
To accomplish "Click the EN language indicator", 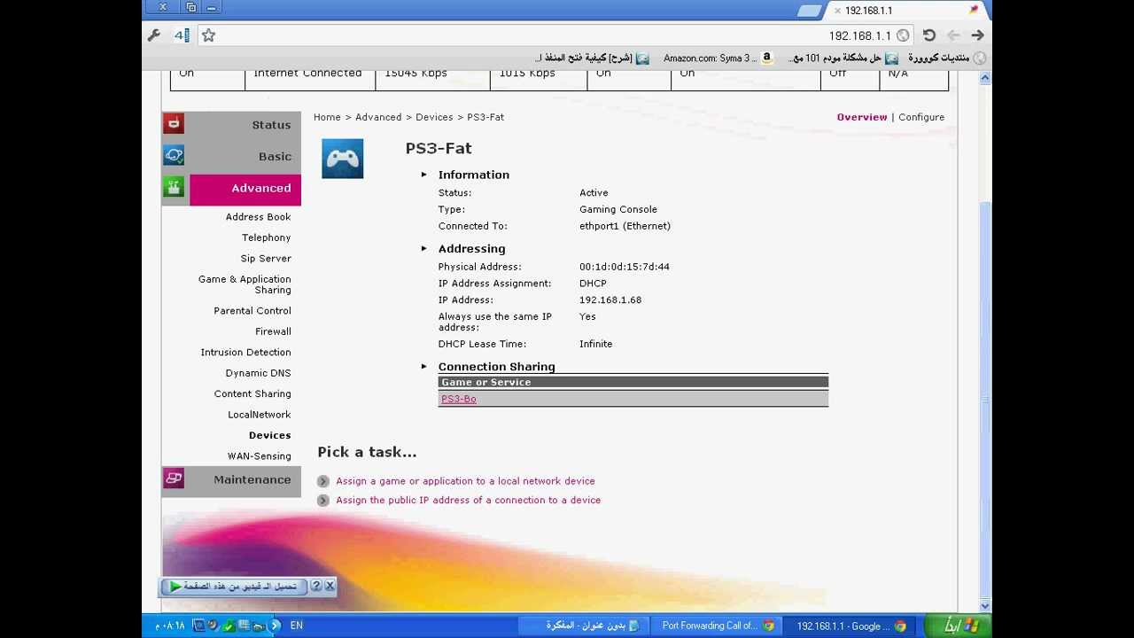I will pyautogui.click(x=296, y=626).
